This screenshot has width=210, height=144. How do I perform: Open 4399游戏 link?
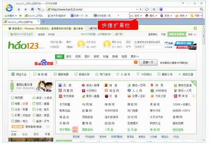point(159,91)
